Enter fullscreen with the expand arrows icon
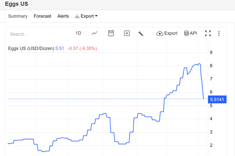Viewport: 235px width, 156px height. 208,33
